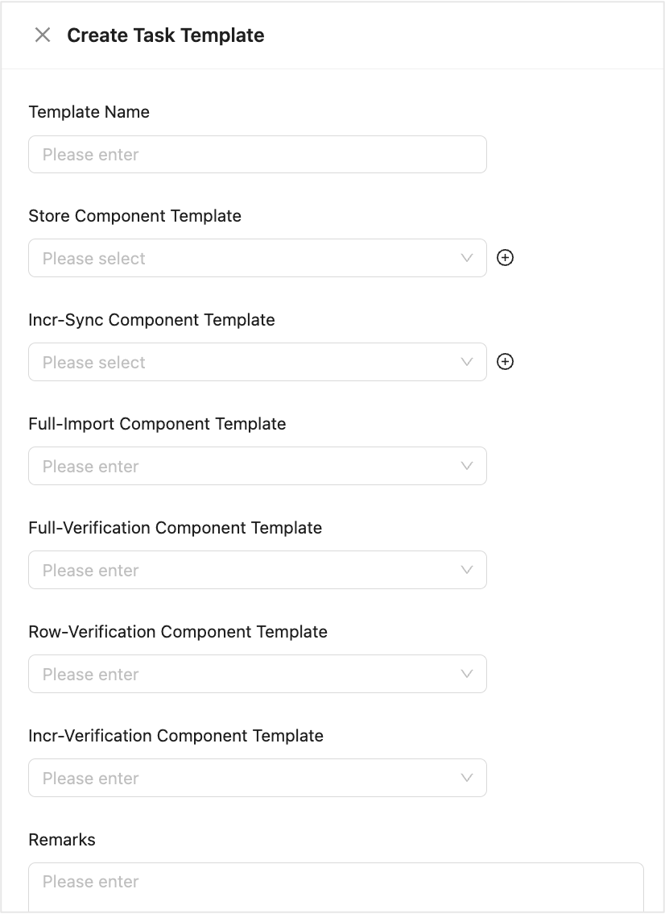
Task: Open the Incr-Sync Component Template select box
Action: coord(242,362)
